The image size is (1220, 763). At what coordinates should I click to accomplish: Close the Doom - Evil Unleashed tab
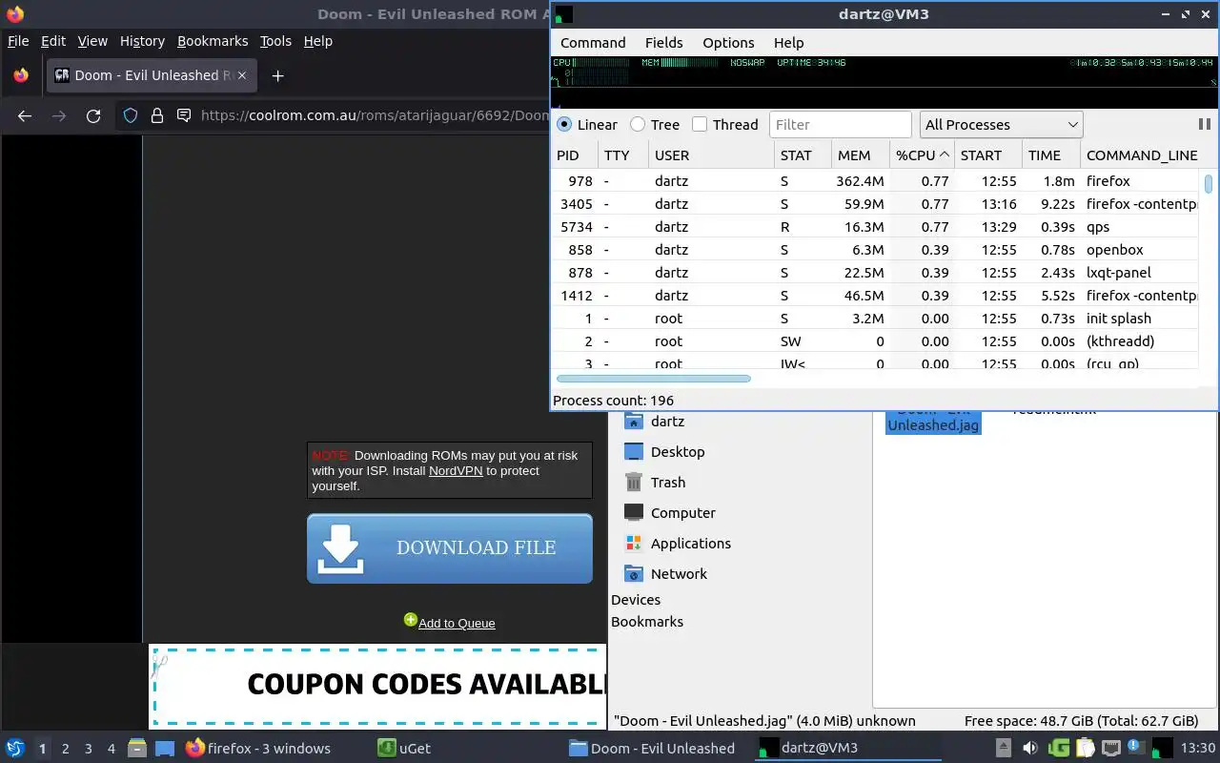coord(241,75)
